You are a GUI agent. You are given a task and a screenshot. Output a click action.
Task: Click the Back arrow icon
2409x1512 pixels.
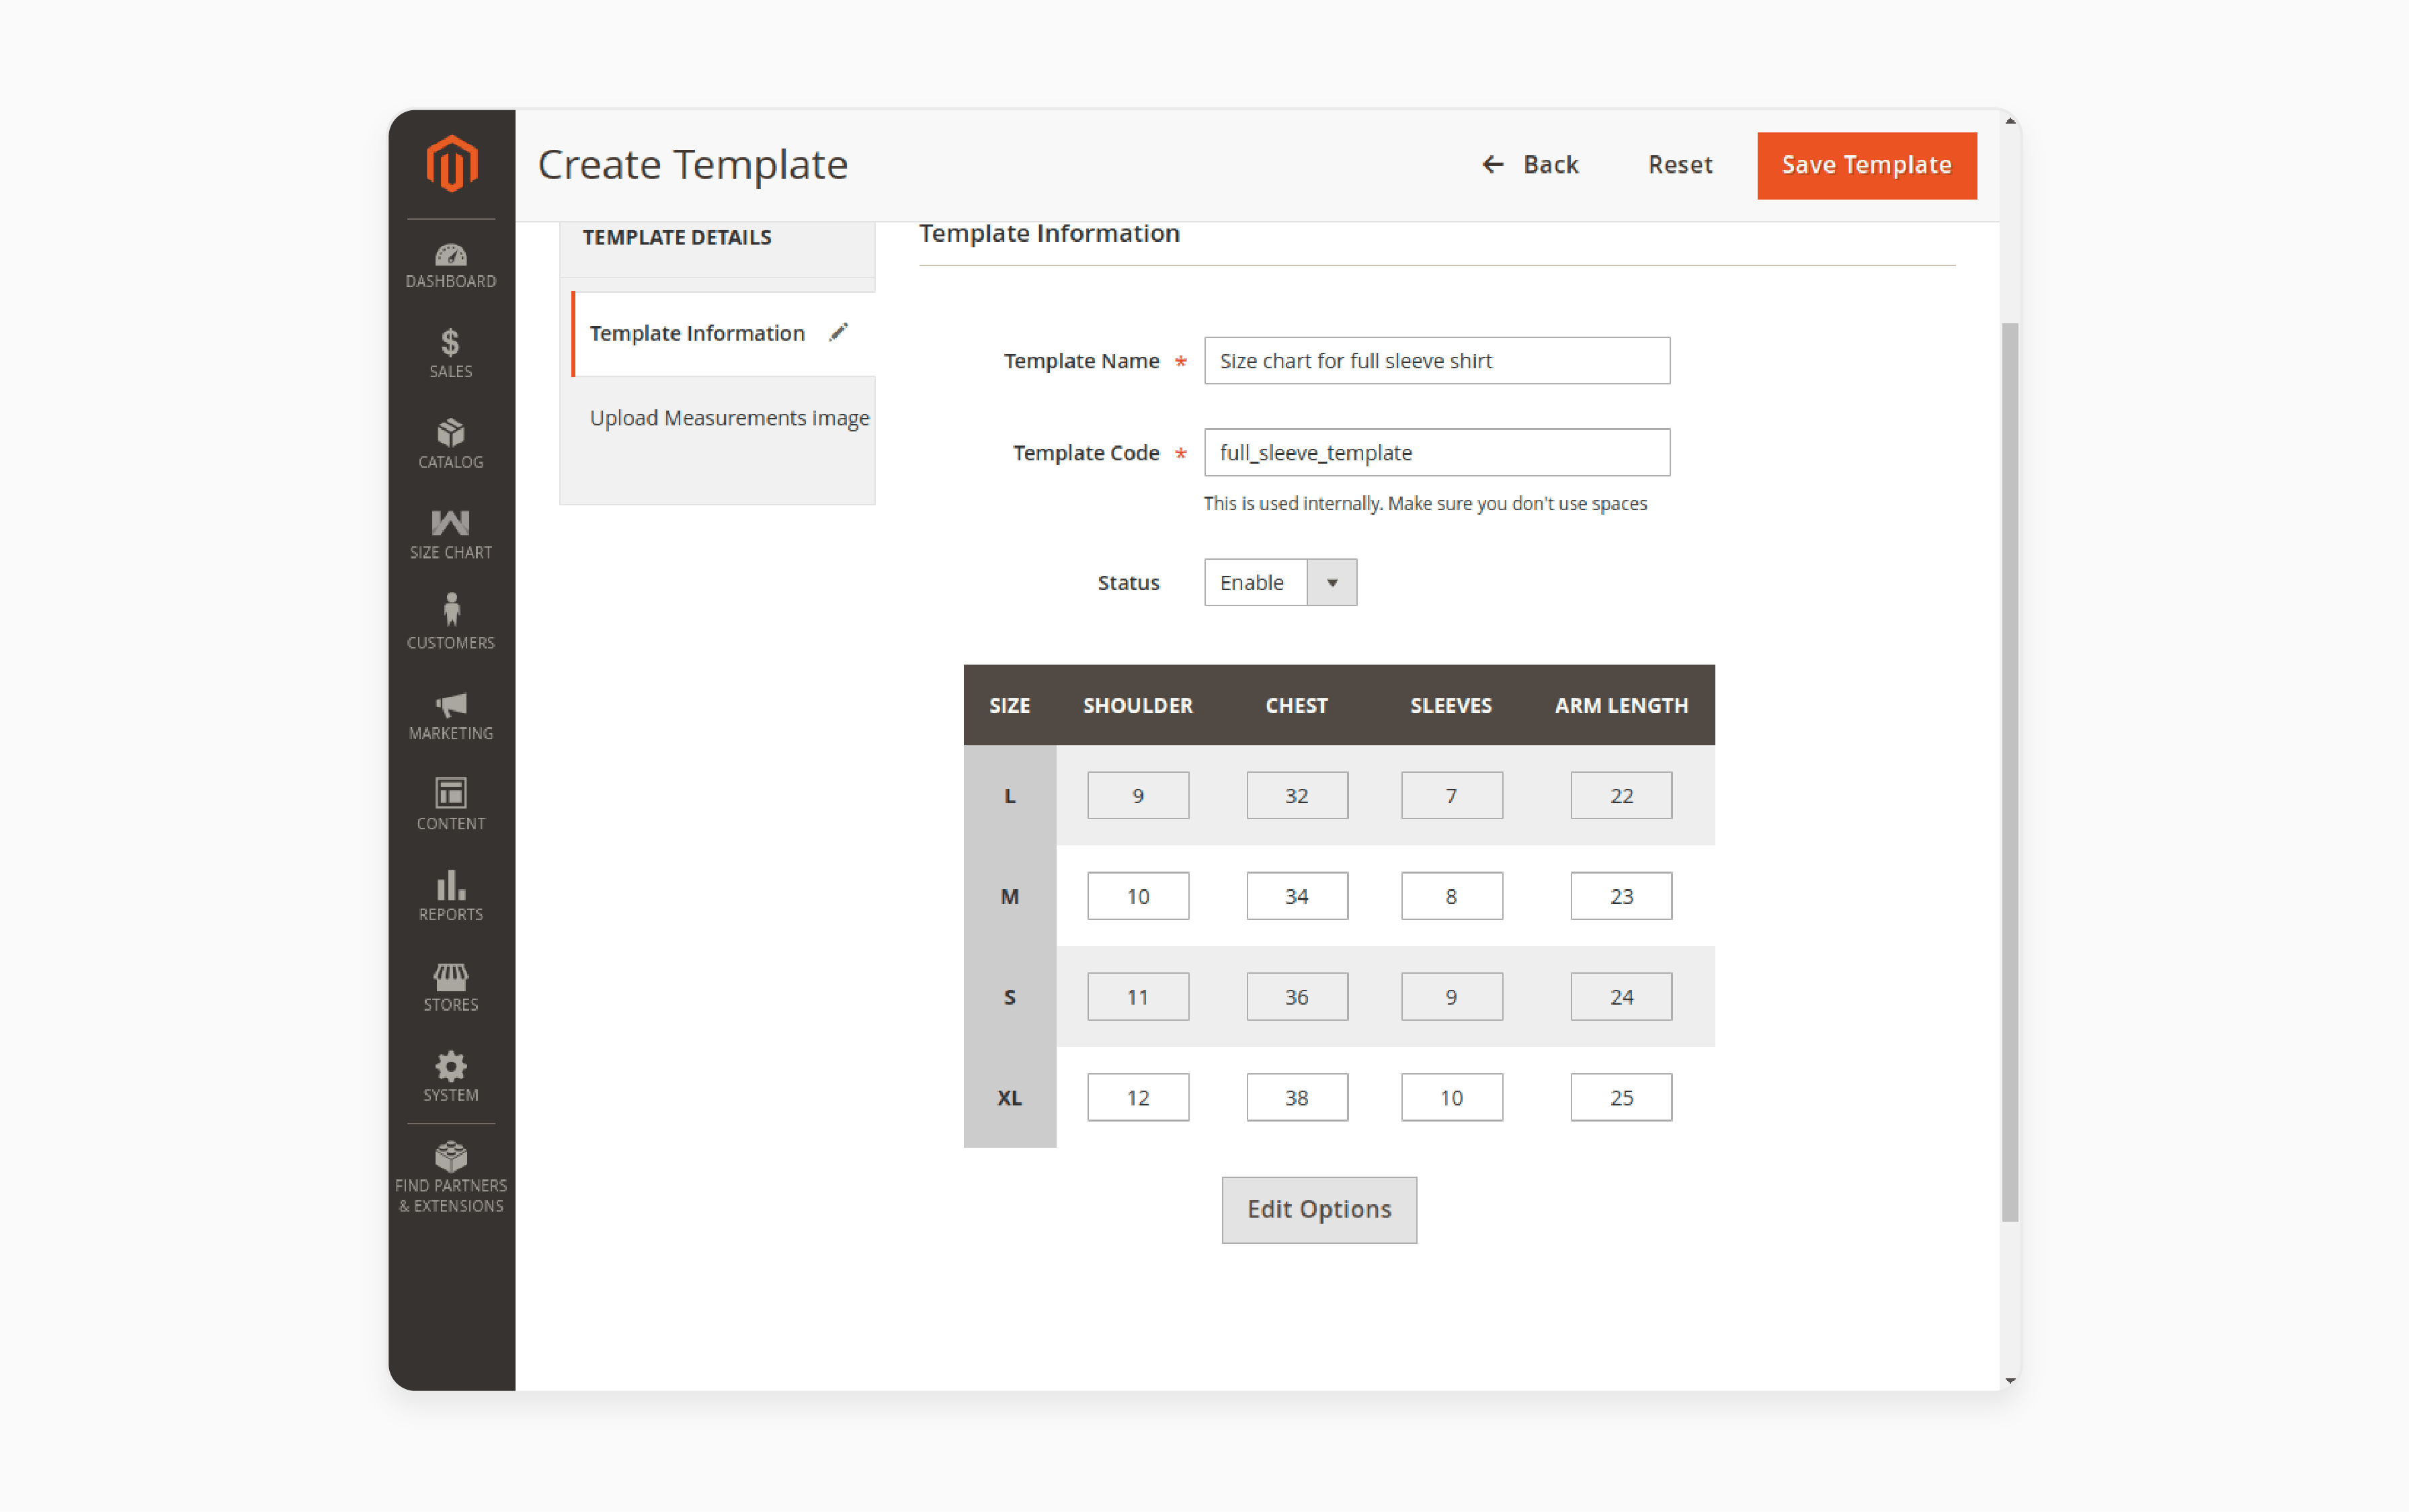(1492, 164)
